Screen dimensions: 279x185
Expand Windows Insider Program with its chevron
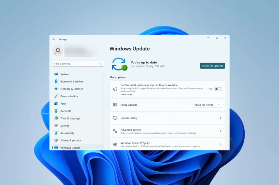pos(220,145)
